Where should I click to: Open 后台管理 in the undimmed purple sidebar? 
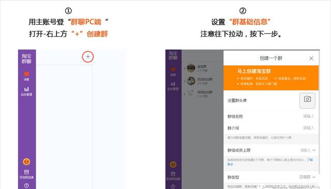[x=26, y=92]
